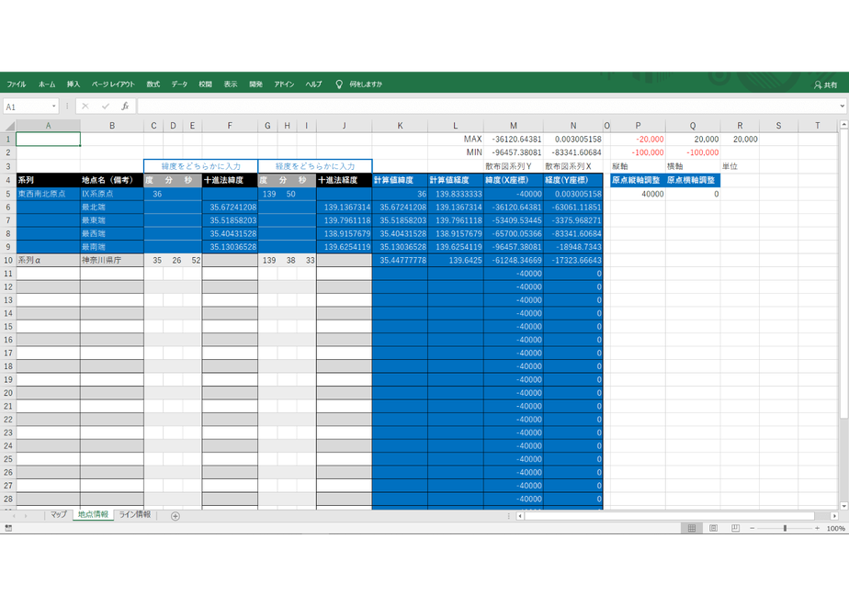The image size is (849, 606).
Task: Click the zoom in plus icon
Action: pos(817,528)
